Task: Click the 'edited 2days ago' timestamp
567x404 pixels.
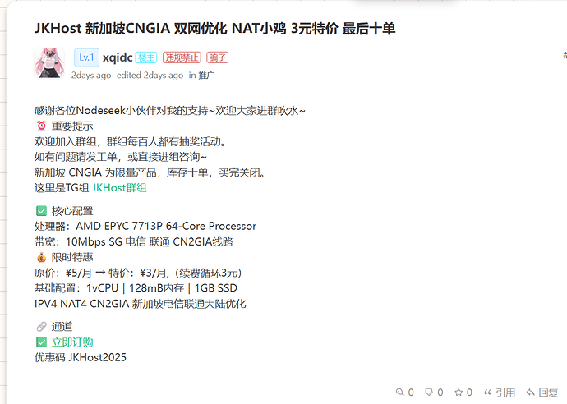Action: pyautogui.click(x=150, y=76)
